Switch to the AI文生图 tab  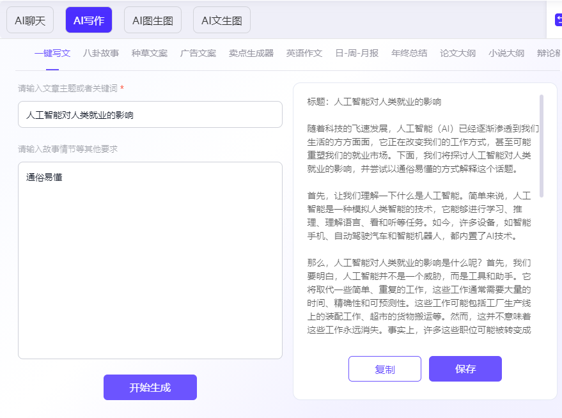click(221, 20)
